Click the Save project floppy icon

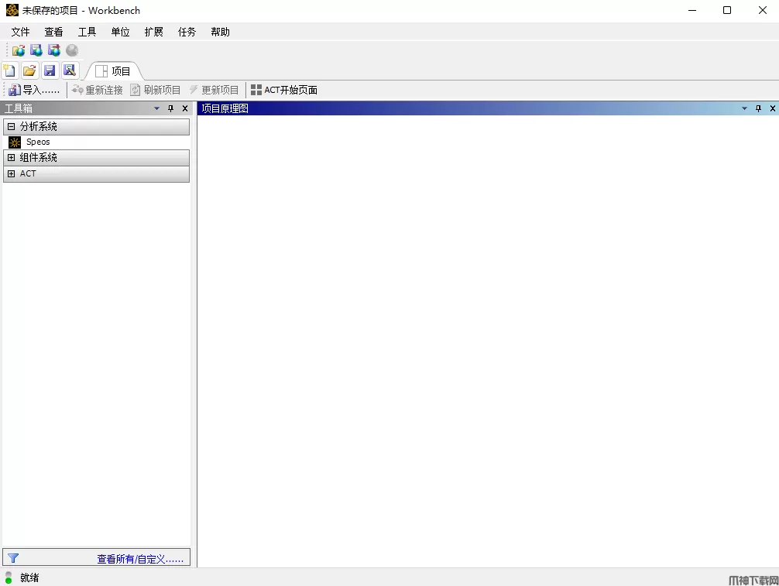point(50,70)
